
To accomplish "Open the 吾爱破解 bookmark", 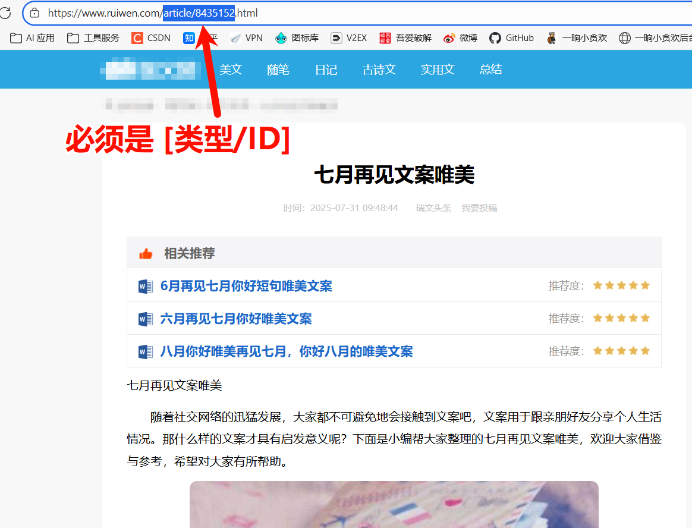I will [x=405, y=38].
